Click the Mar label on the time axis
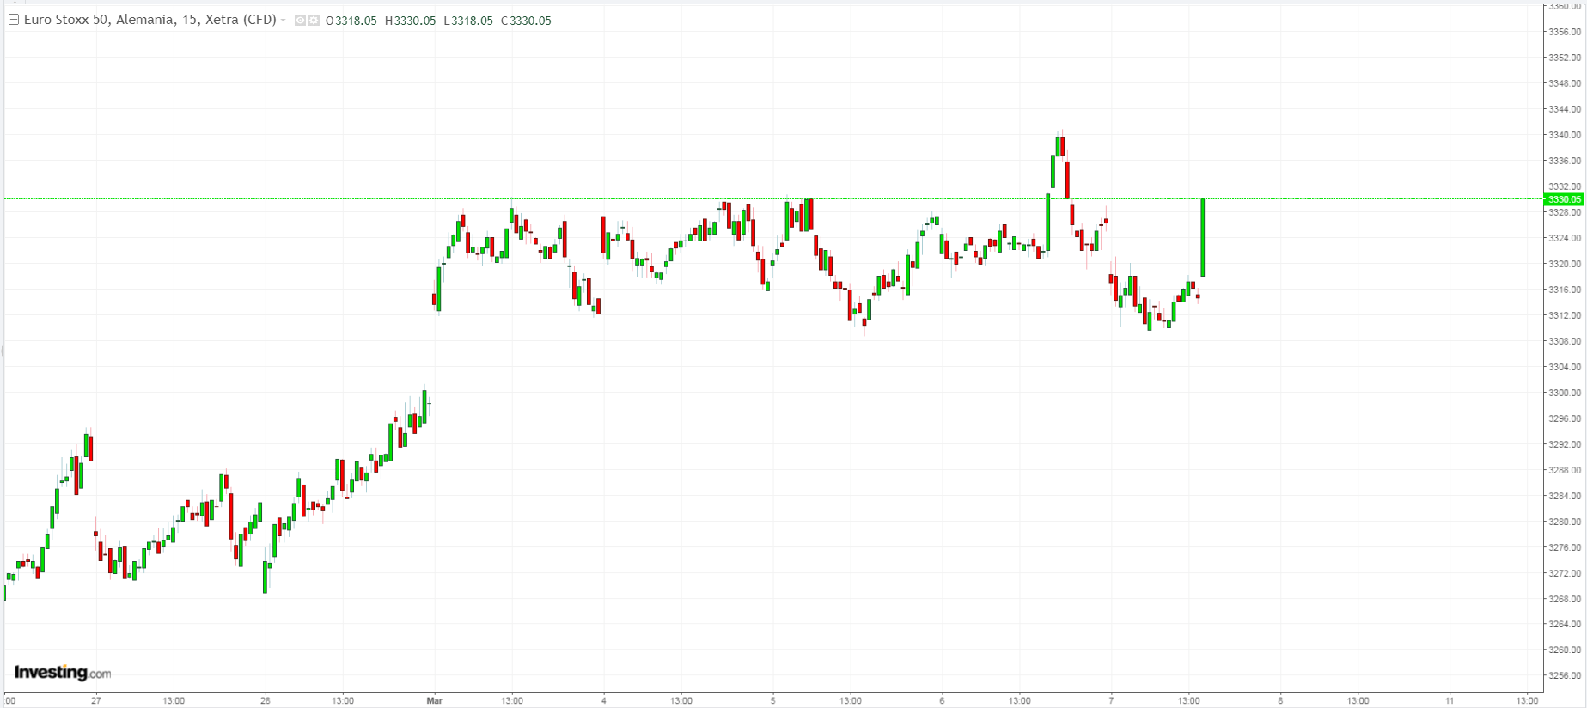This screenshot has height=708, width=1587. [x=434, y=700]
